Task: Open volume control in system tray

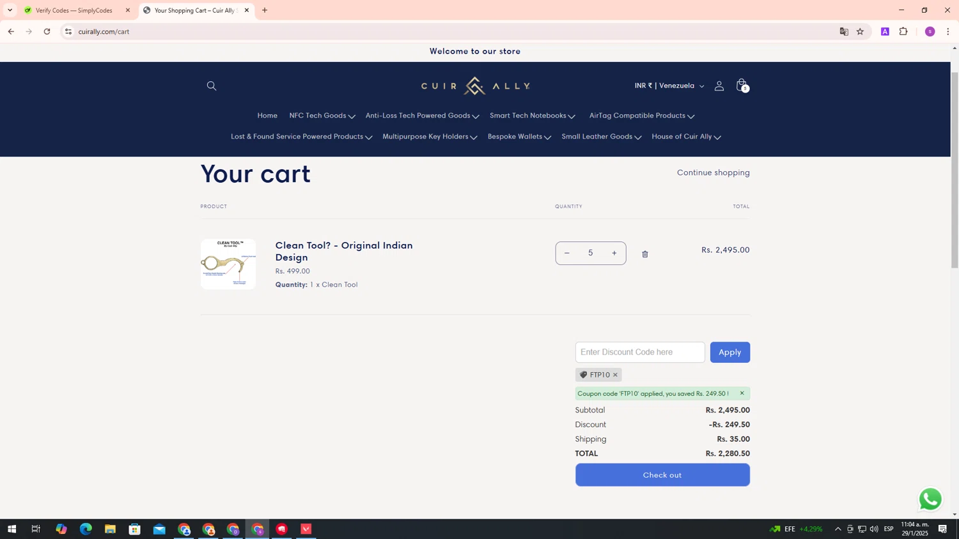Action: [874, 529]
